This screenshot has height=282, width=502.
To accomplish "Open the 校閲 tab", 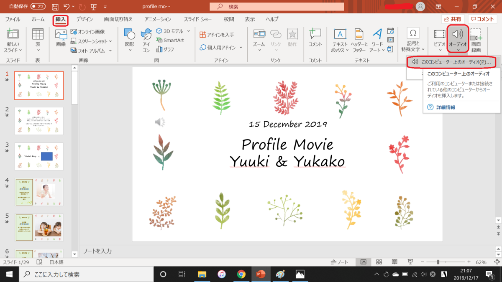I will (229, 19).
